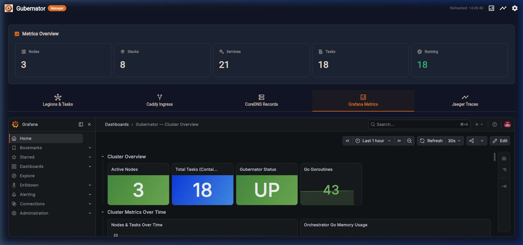Click the Refresh dashboard button

(431, 141)
